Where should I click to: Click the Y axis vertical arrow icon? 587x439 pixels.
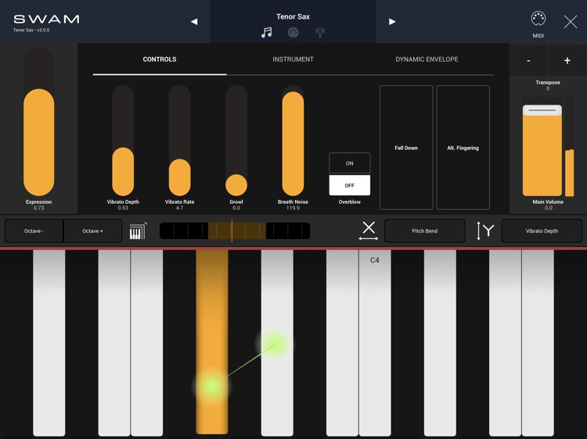(x=484, y=230)
